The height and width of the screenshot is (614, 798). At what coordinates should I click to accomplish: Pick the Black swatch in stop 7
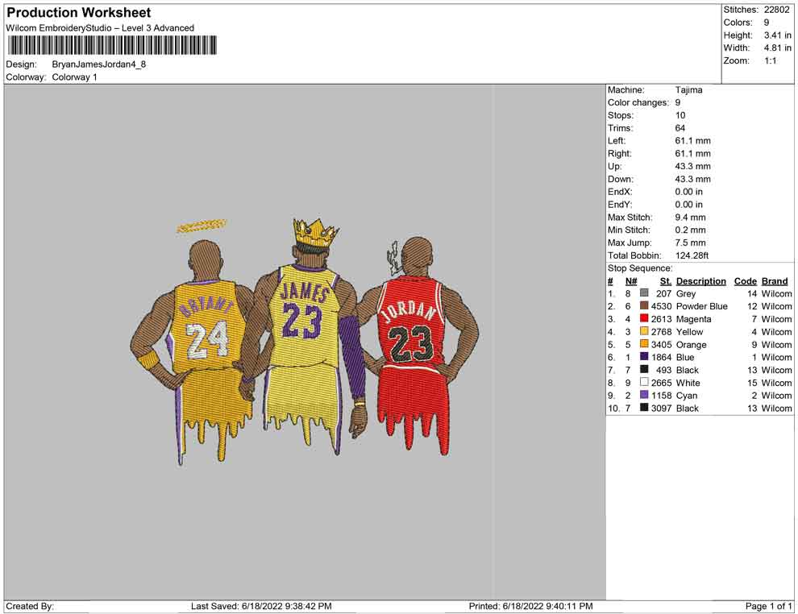click(644, 369)
